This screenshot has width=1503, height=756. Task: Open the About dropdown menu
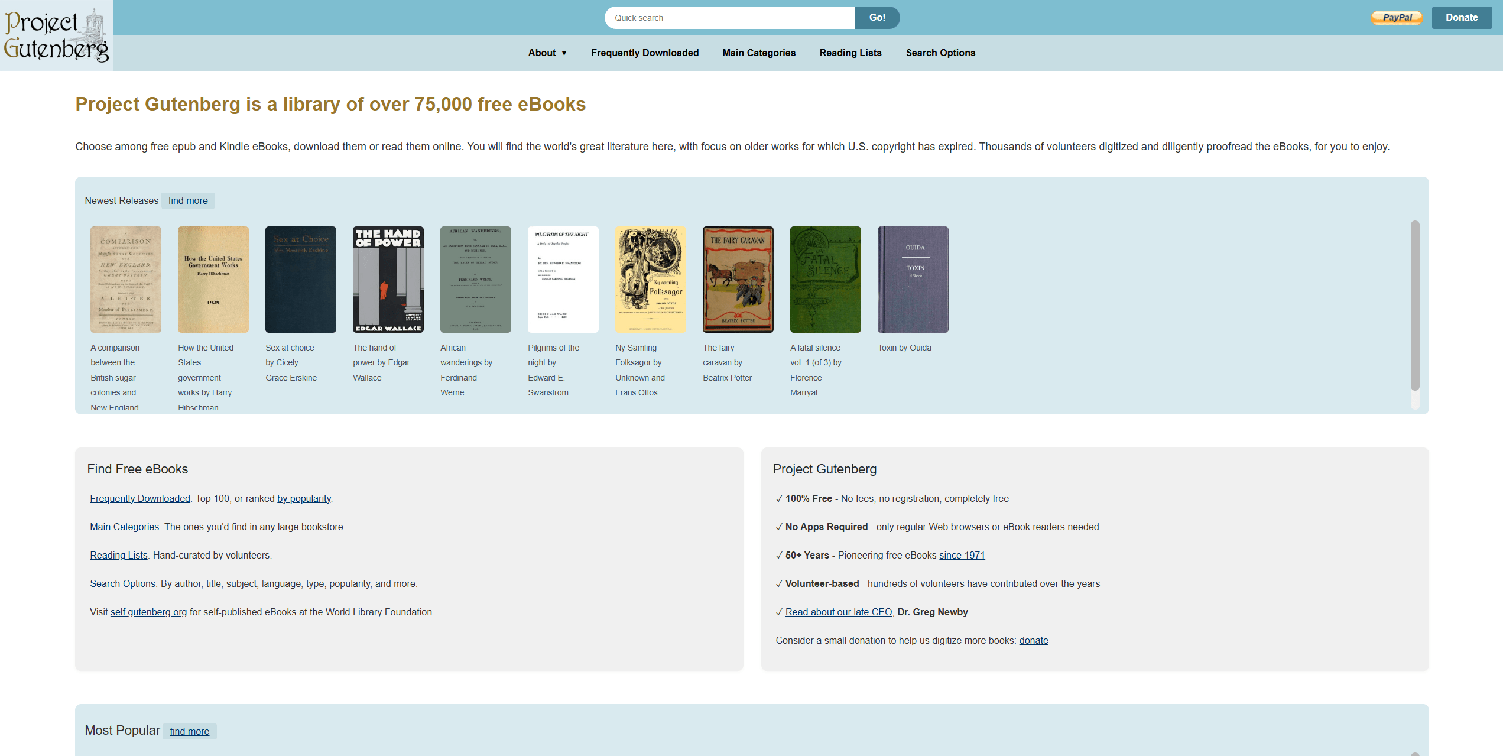(x=546, y=53)
